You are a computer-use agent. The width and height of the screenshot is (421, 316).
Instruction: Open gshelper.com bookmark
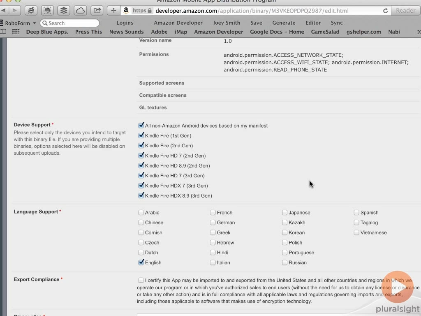pyautogui.click(x=363, y=32)
